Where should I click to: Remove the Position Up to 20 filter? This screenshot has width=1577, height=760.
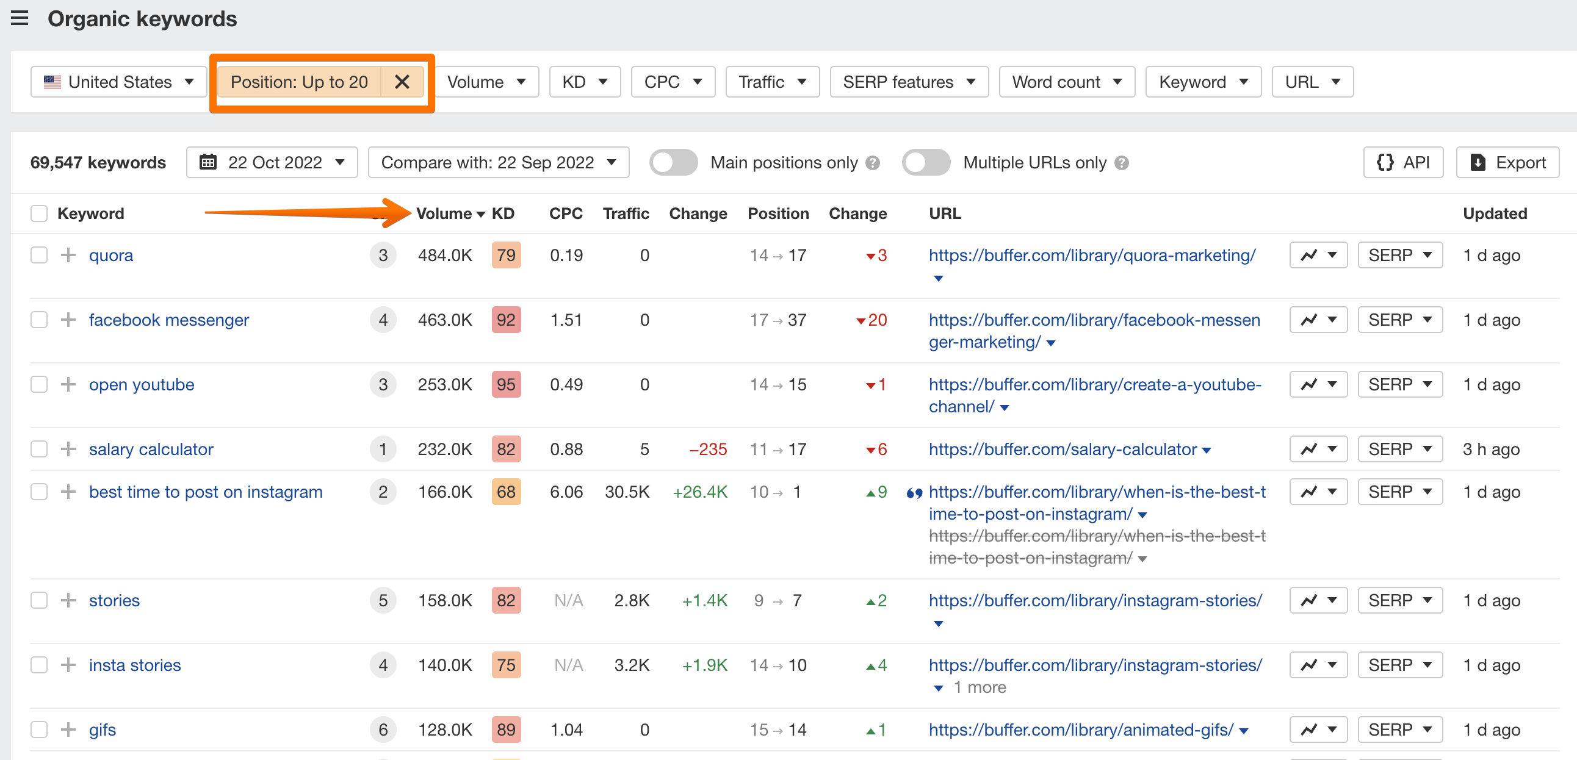click(x=403, y=81)
